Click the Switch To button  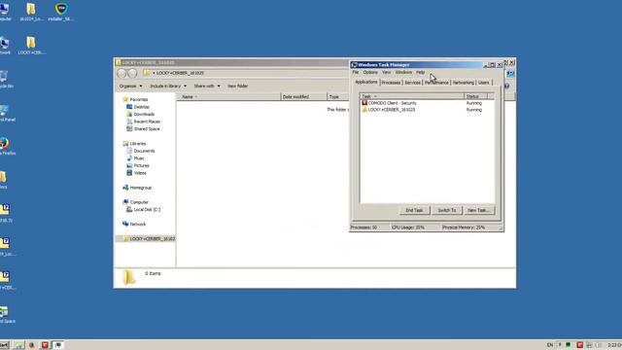pyautogui.click(x=447, y=210)
